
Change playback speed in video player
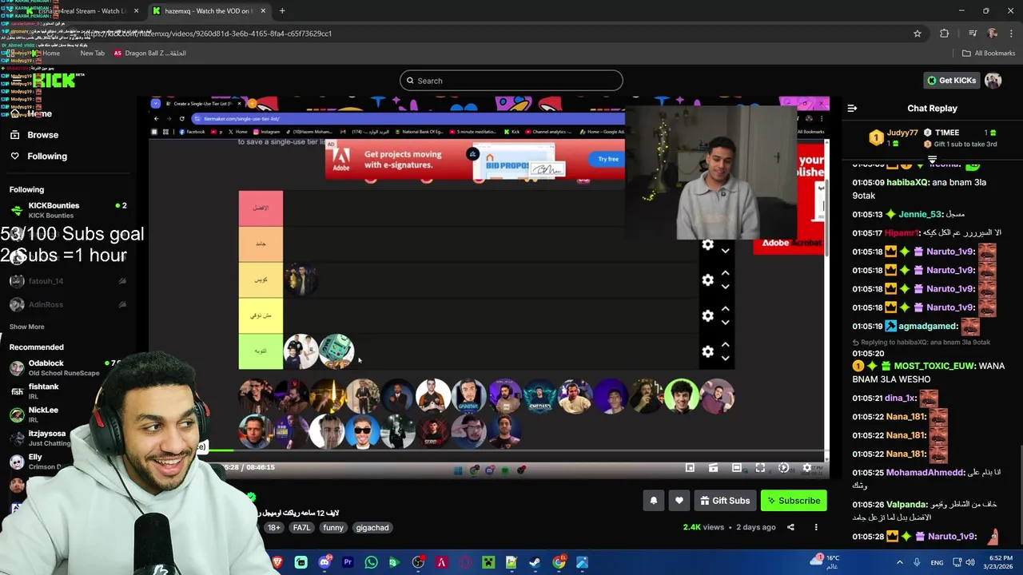(783, 468)
